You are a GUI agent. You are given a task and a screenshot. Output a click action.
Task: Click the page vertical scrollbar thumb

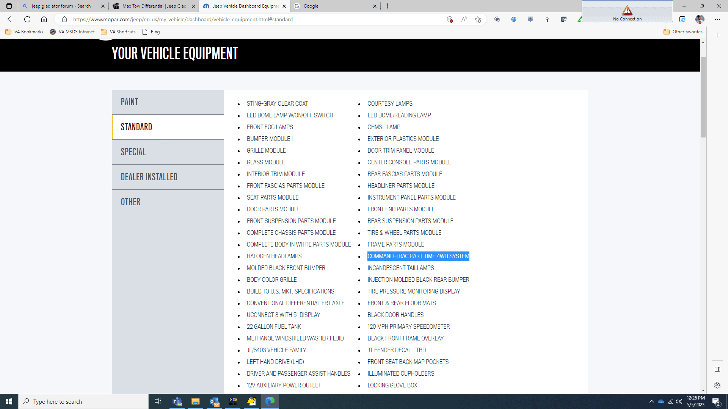pos(703,97)
